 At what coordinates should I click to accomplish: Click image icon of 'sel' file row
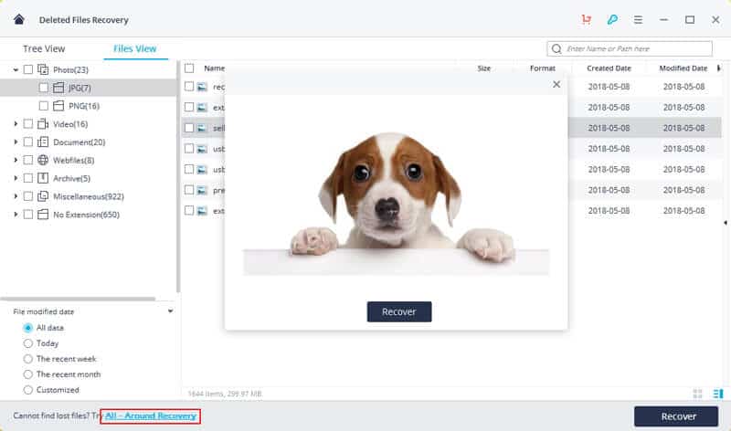point(202,128)
